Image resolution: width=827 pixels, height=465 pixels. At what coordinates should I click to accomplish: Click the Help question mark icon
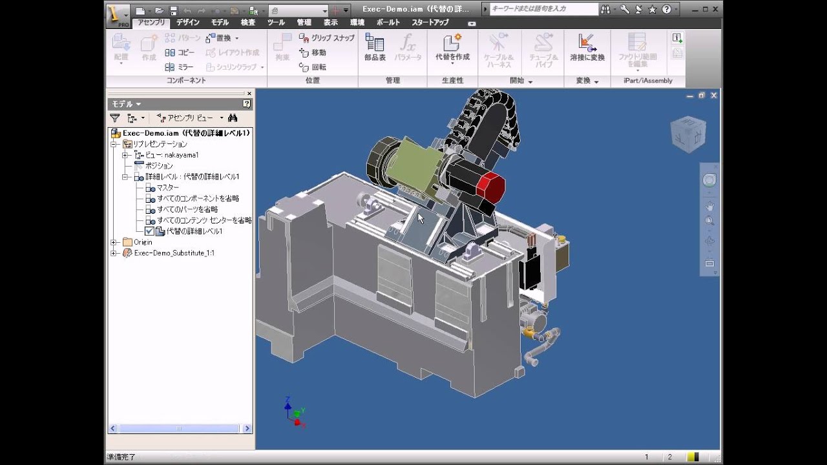tap(666, 10)
